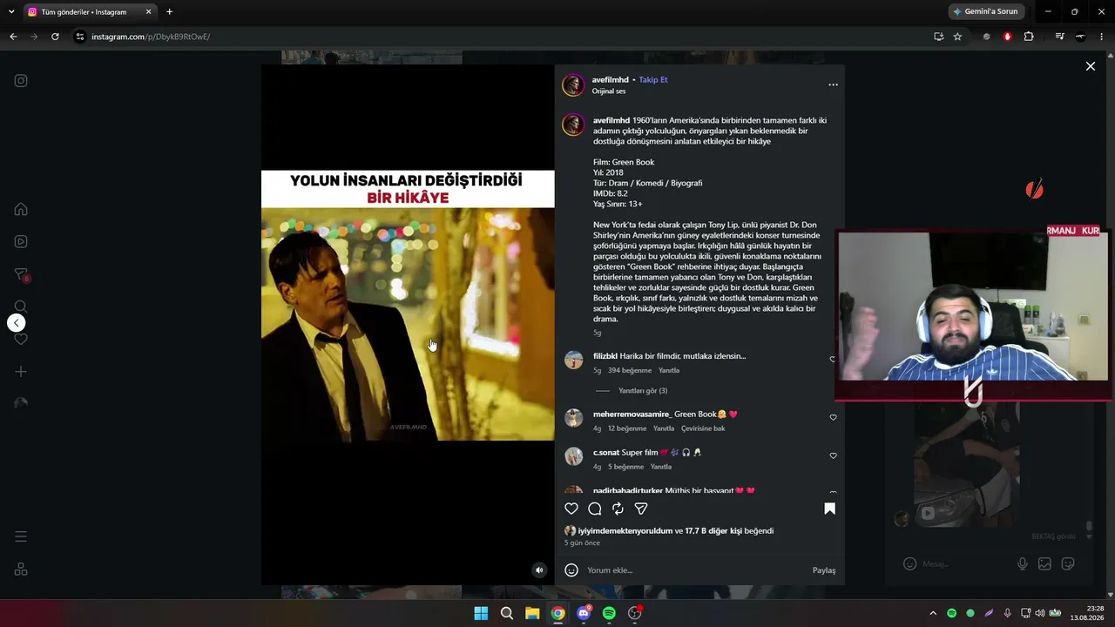Like c.sonat's comment

(833, 455)
